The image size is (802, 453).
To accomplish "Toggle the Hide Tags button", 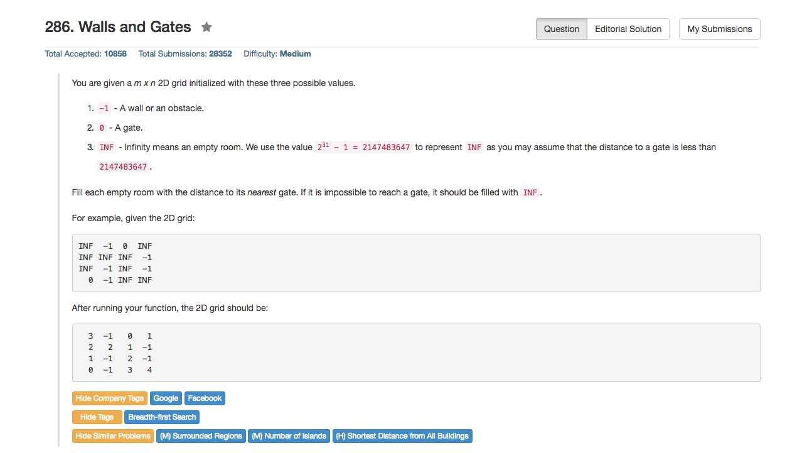I will point(97,417).
